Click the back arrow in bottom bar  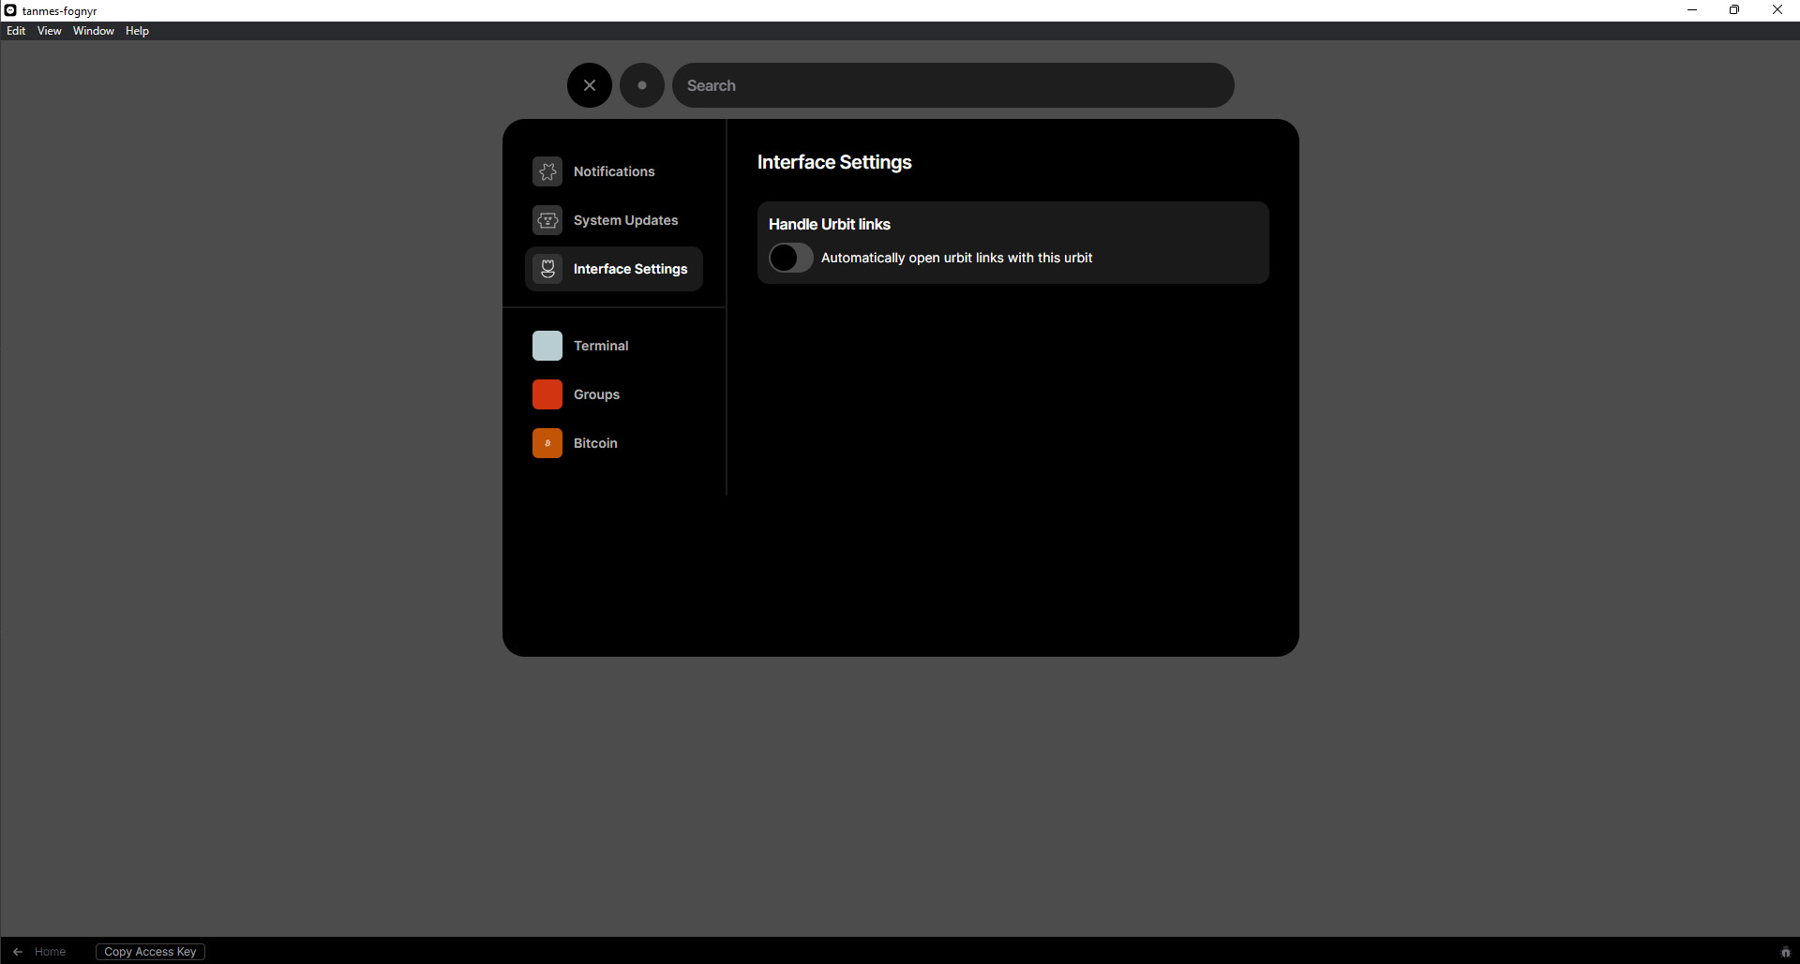pos(18,952)
